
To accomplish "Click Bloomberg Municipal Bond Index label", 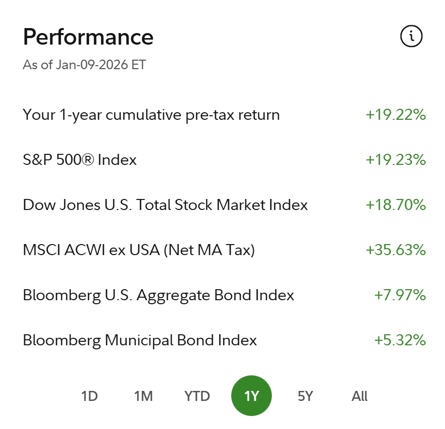I will [140, 341].
